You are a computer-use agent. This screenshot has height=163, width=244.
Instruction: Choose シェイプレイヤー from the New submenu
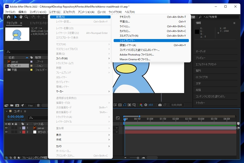pos(151,41)
